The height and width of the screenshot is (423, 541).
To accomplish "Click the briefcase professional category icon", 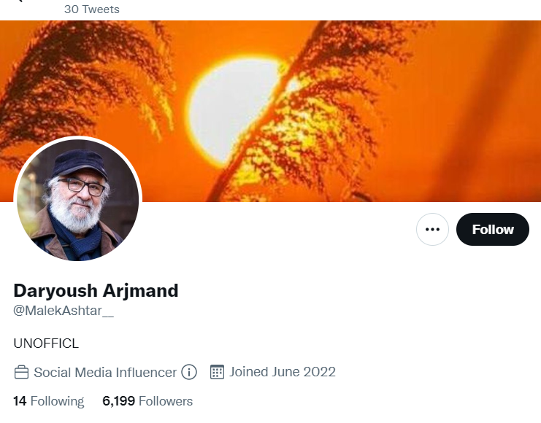I will [21, 373].
